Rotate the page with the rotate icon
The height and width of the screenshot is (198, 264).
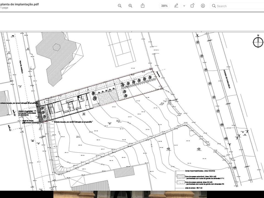pos(192,6)
